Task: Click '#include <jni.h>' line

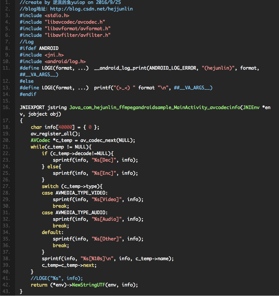Action: pos(42,55)
